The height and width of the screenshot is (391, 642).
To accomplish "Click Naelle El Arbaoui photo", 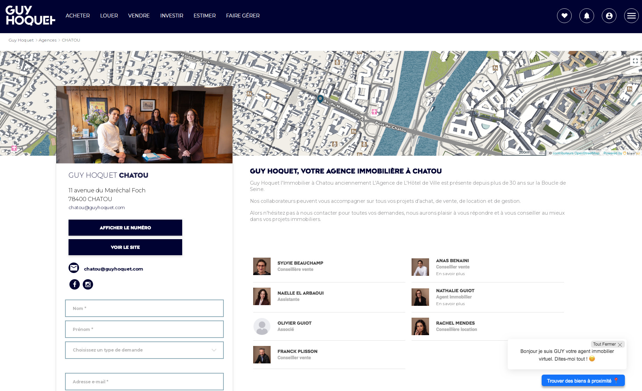I will pyautogui.click(x=262, y=296).
